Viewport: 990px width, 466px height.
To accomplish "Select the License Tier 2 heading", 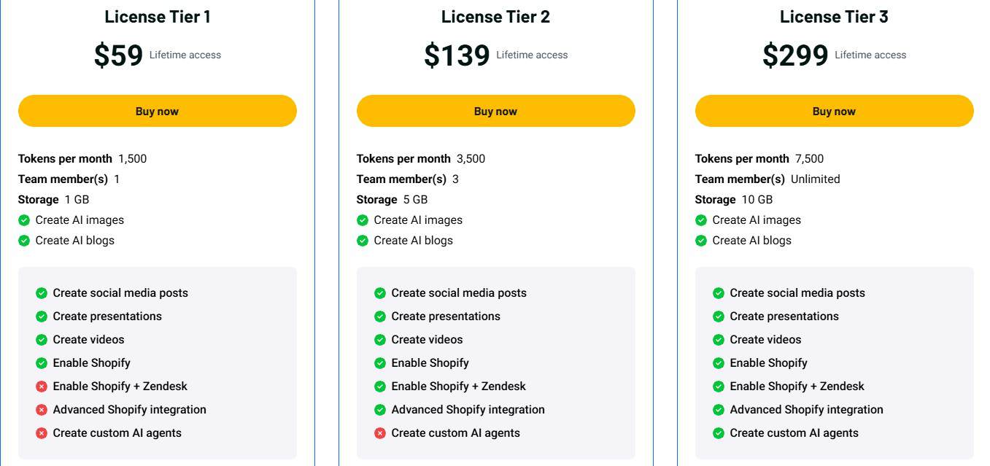I will (x=495, y=16).
